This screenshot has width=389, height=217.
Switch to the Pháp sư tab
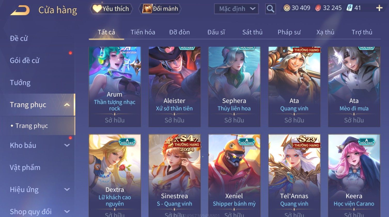289,32
